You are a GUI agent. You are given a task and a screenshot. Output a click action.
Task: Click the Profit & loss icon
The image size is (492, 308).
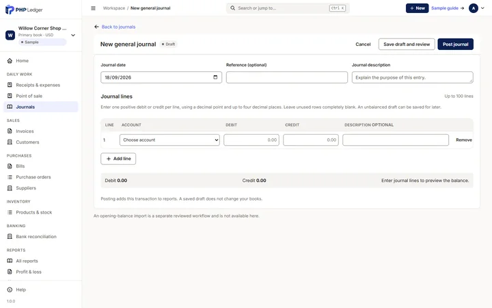tap(10, 272)
